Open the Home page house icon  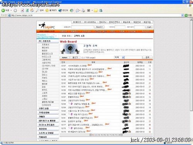(x=32, y=10)
